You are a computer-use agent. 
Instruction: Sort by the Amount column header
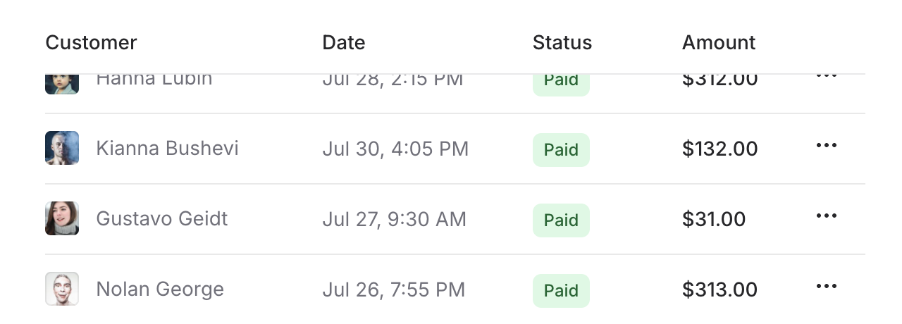pyautogui.click(x=719, y=42)
